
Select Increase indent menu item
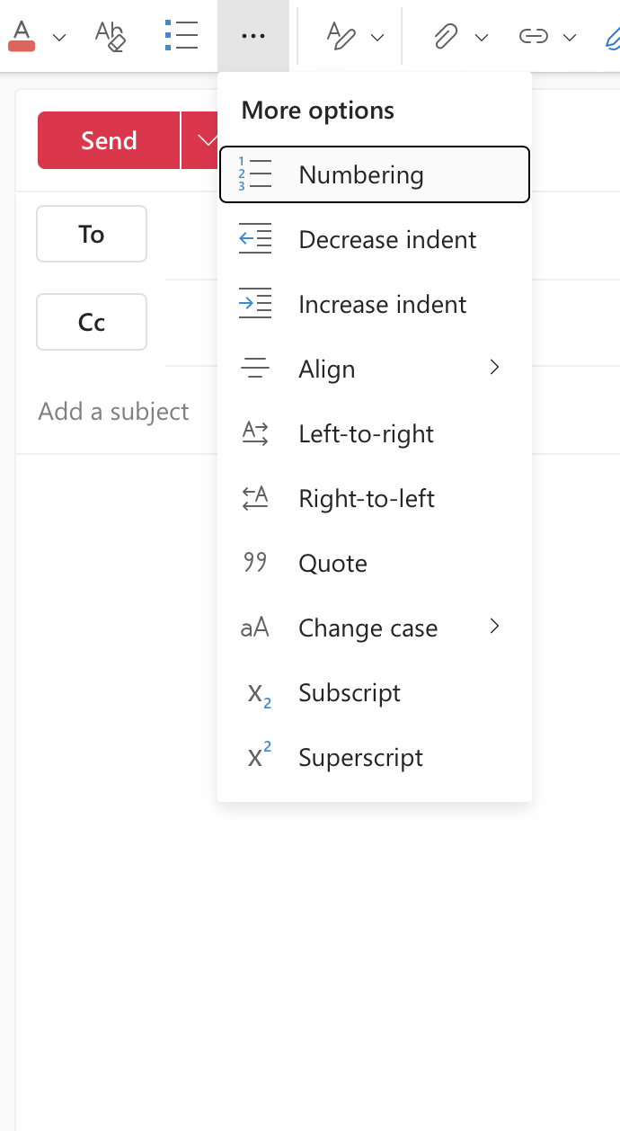374,304
